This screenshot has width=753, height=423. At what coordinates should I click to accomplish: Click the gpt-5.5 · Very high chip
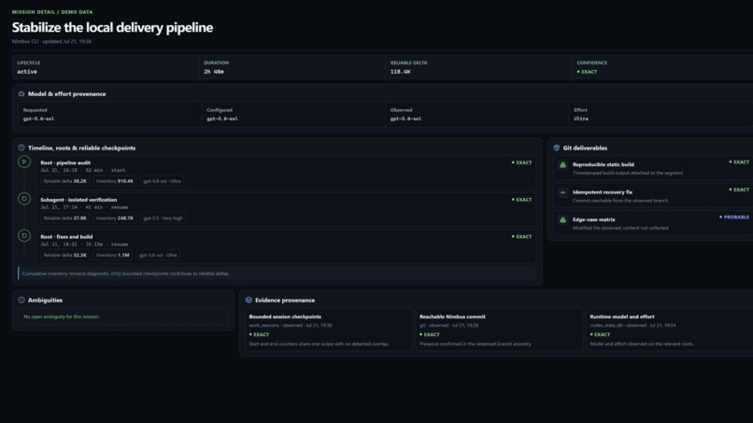163,218
